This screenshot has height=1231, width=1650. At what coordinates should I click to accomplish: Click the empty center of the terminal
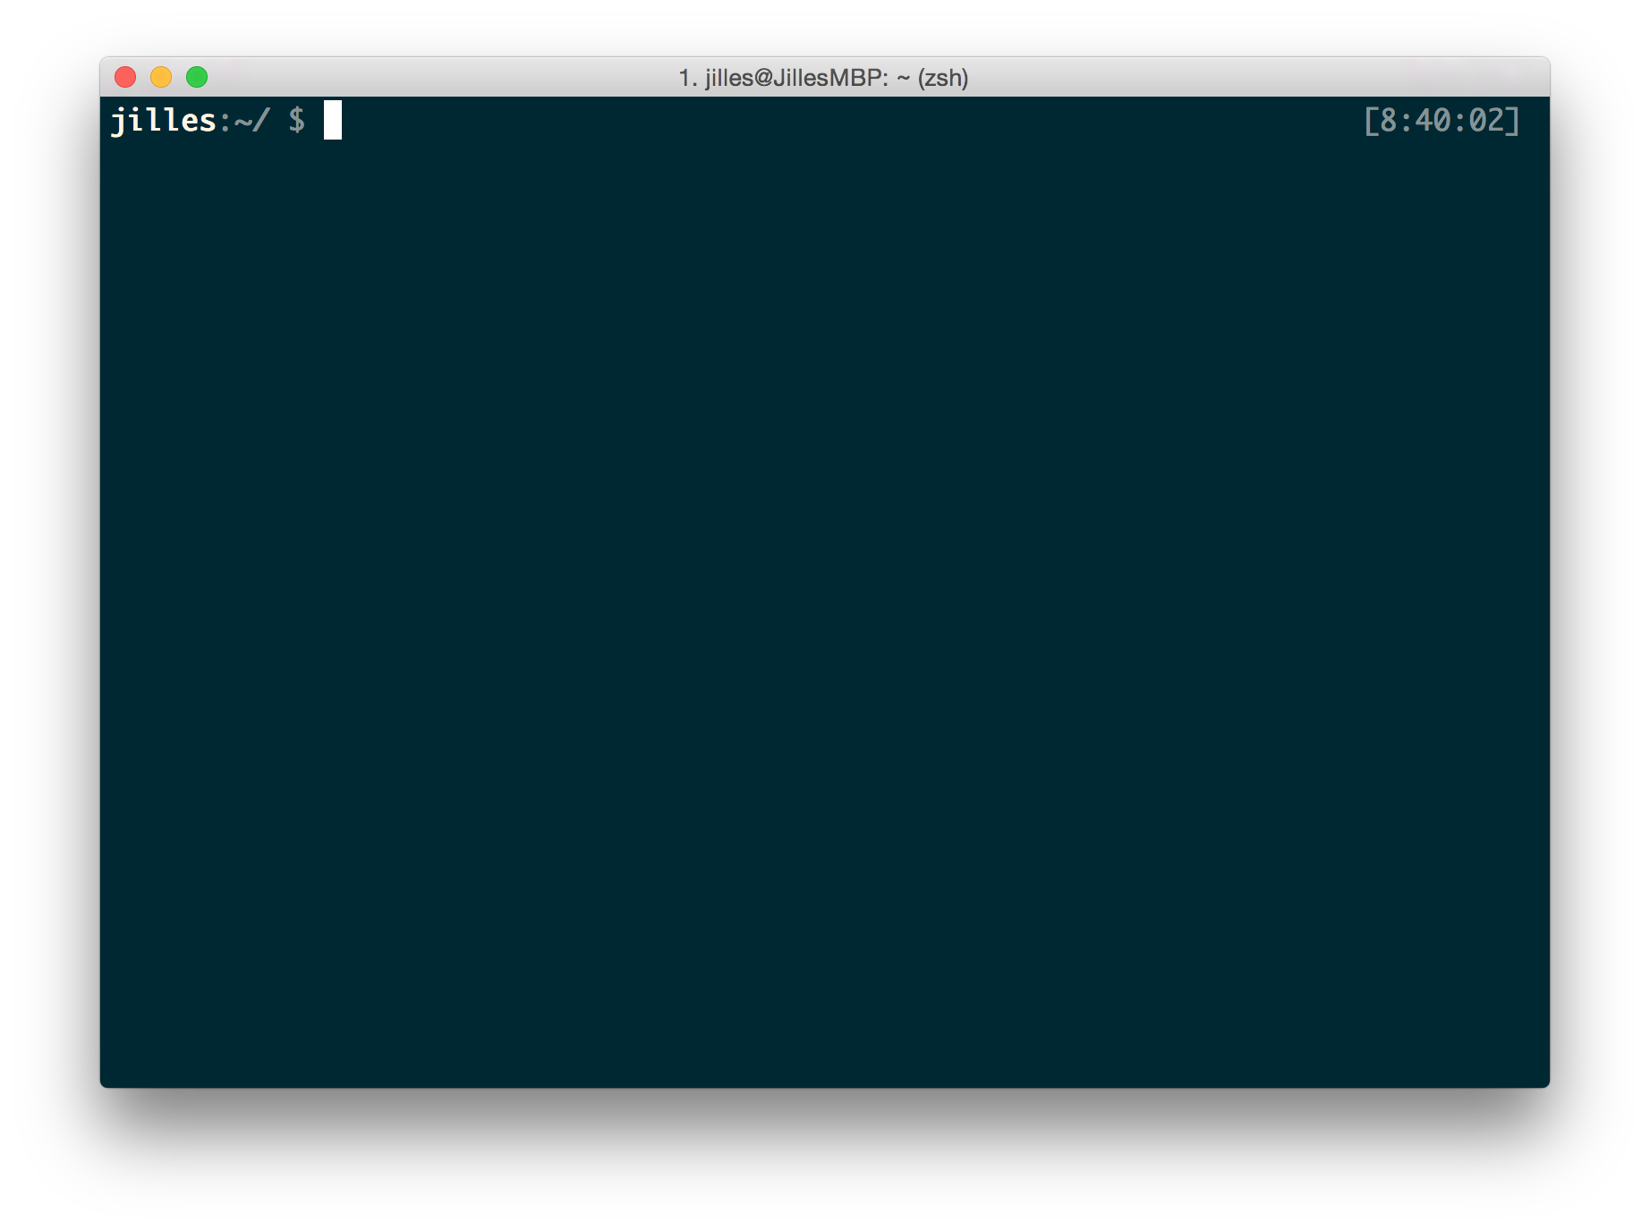[824, 590]
